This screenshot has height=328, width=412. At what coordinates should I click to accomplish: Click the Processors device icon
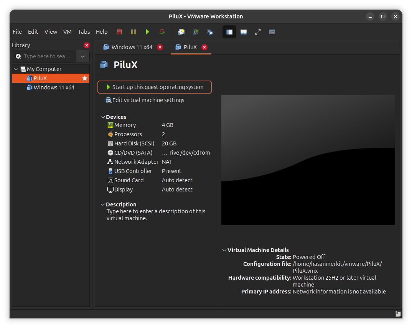(x=110, y=134)
